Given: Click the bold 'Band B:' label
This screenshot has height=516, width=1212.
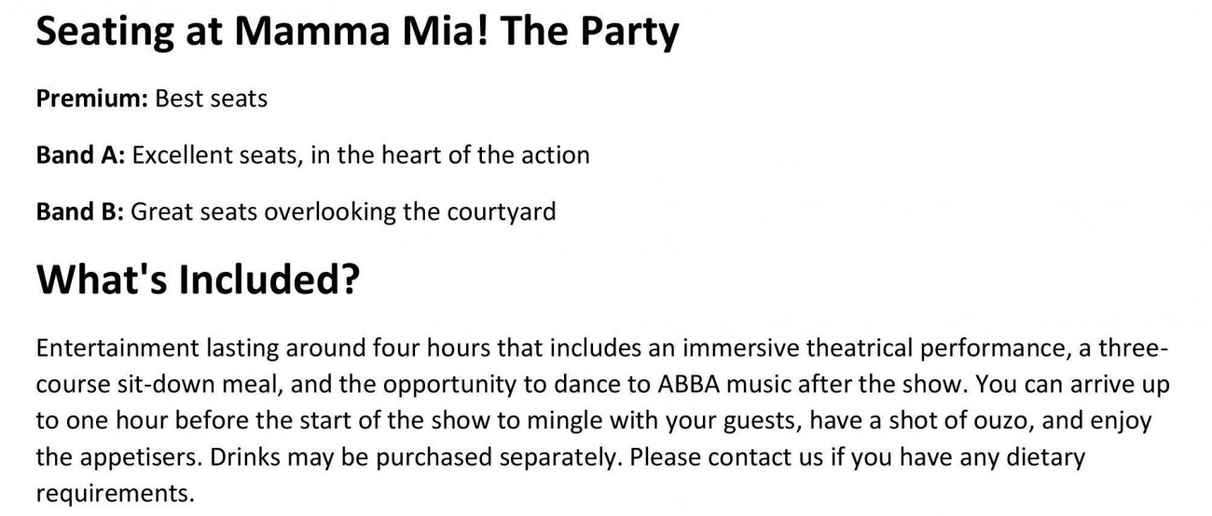Looking at the screenshot, I should pos(80,211).
